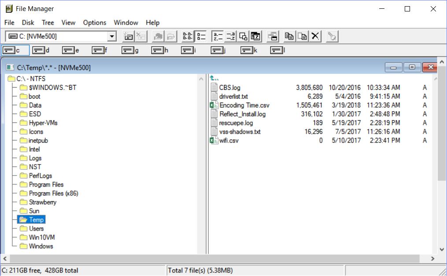Open the Options menu
Screen dimensions: 447x276
pos(95,22)
